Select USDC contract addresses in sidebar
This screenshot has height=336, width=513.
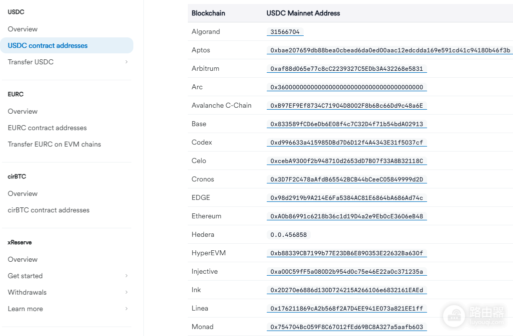click(x=67, y=45)
